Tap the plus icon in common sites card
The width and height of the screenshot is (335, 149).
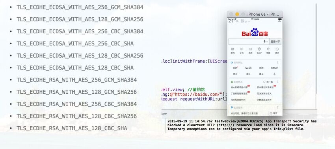click(275, 74)
